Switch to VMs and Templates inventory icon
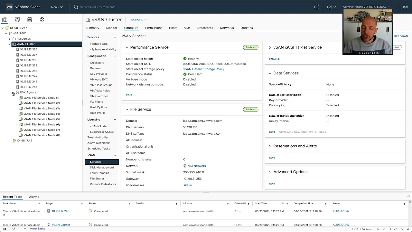The image size is (412, 232). point(17,20)
